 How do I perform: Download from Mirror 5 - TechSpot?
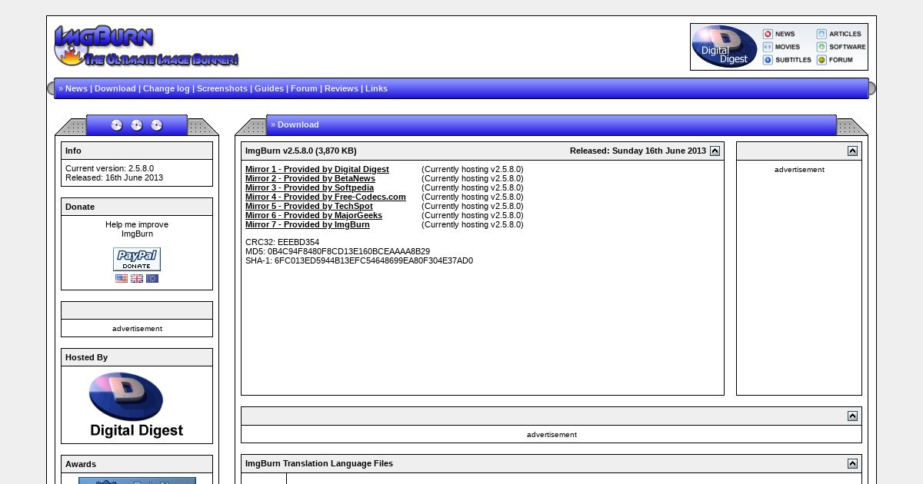[x=309, y=206]
